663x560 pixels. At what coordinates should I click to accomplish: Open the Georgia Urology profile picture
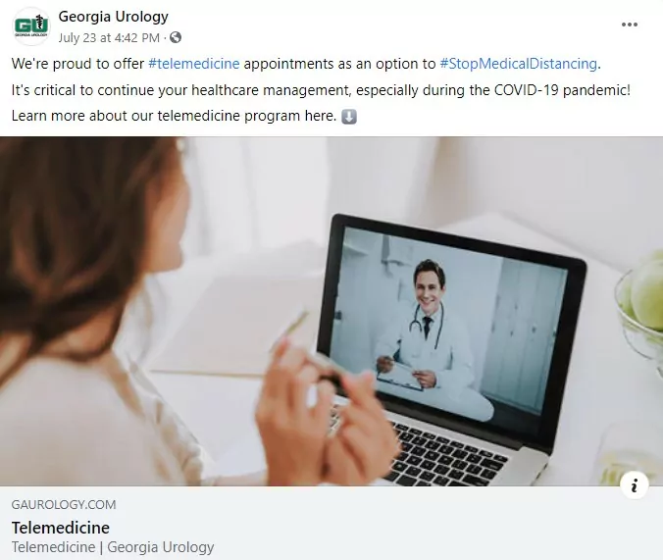point(30,26)
